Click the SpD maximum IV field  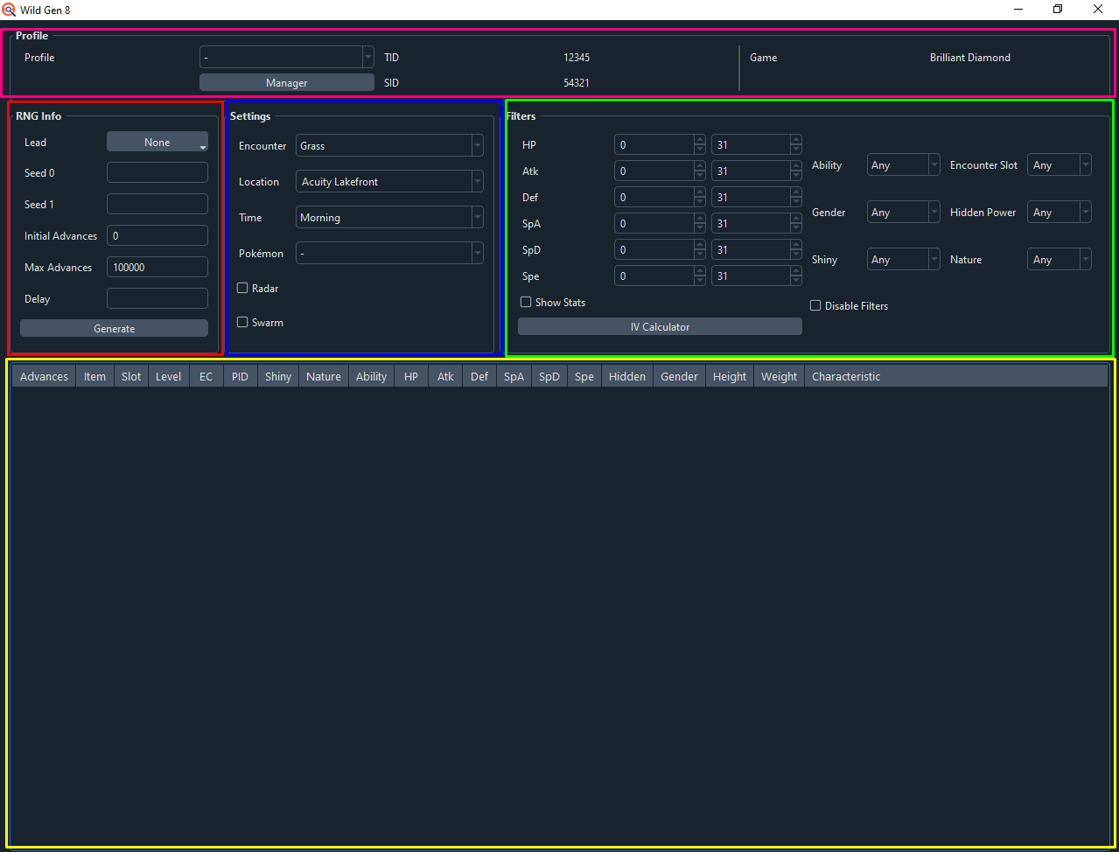(x=757, y=250)
